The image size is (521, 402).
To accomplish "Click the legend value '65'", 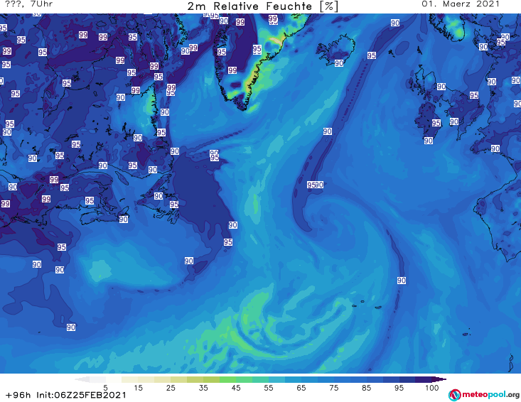I will click(x=301, y=388).
